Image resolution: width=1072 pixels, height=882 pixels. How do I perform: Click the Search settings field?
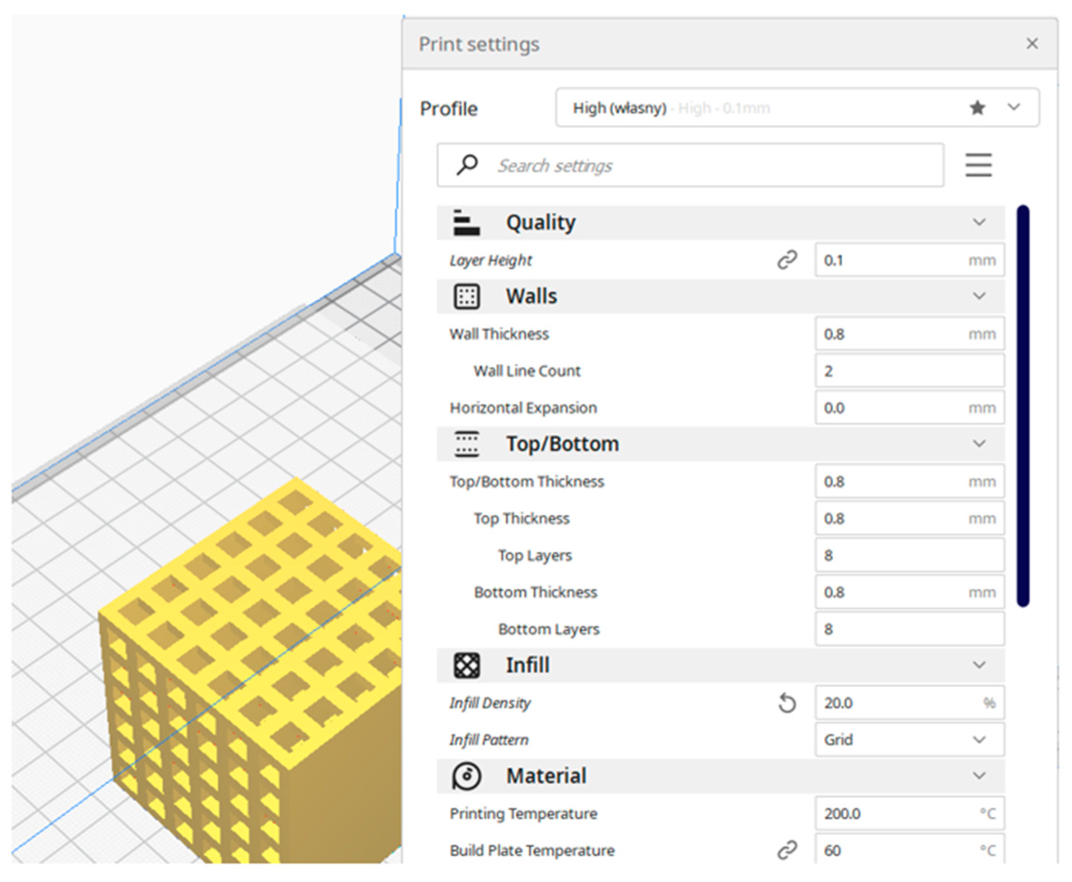pos(690,166)
